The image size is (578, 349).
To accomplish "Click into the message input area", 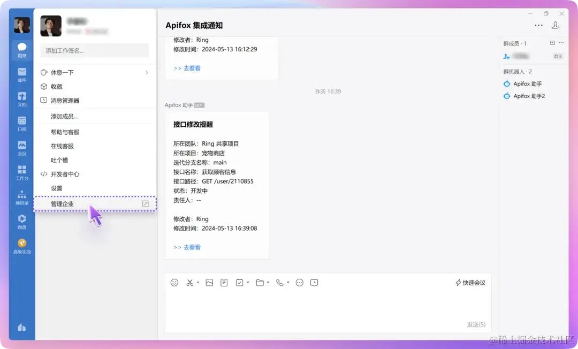I will [328, 306].
